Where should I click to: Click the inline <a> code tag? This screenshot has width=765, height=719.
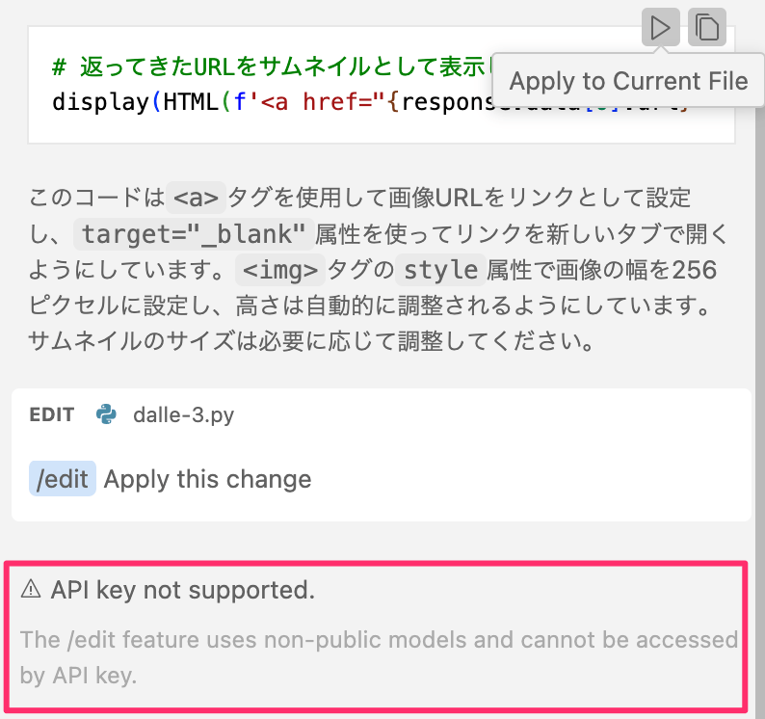(196, 199)
